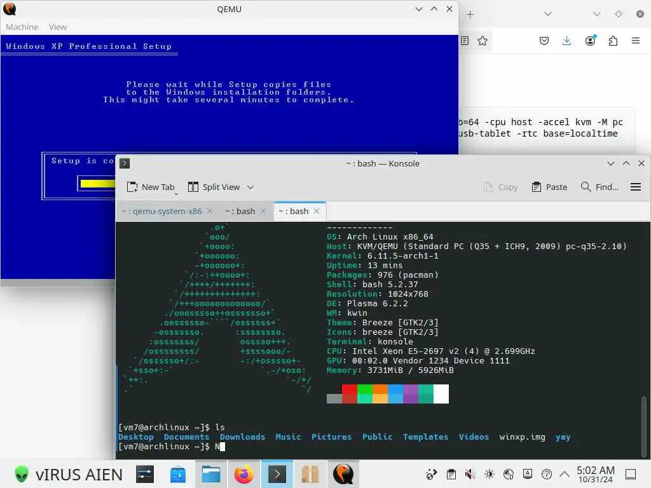Image resolution: width=651 pixels, height=488 pixels.
Task: Click Copy in Konsole toolbar
Action: click(x=500, y=187)
